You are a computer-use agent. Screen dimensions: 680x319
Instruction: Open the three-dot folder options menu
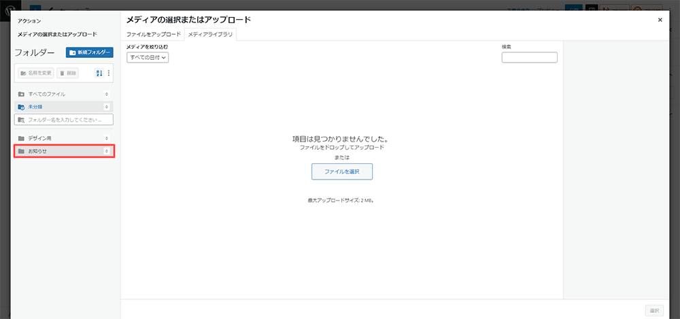pos(109,73)
